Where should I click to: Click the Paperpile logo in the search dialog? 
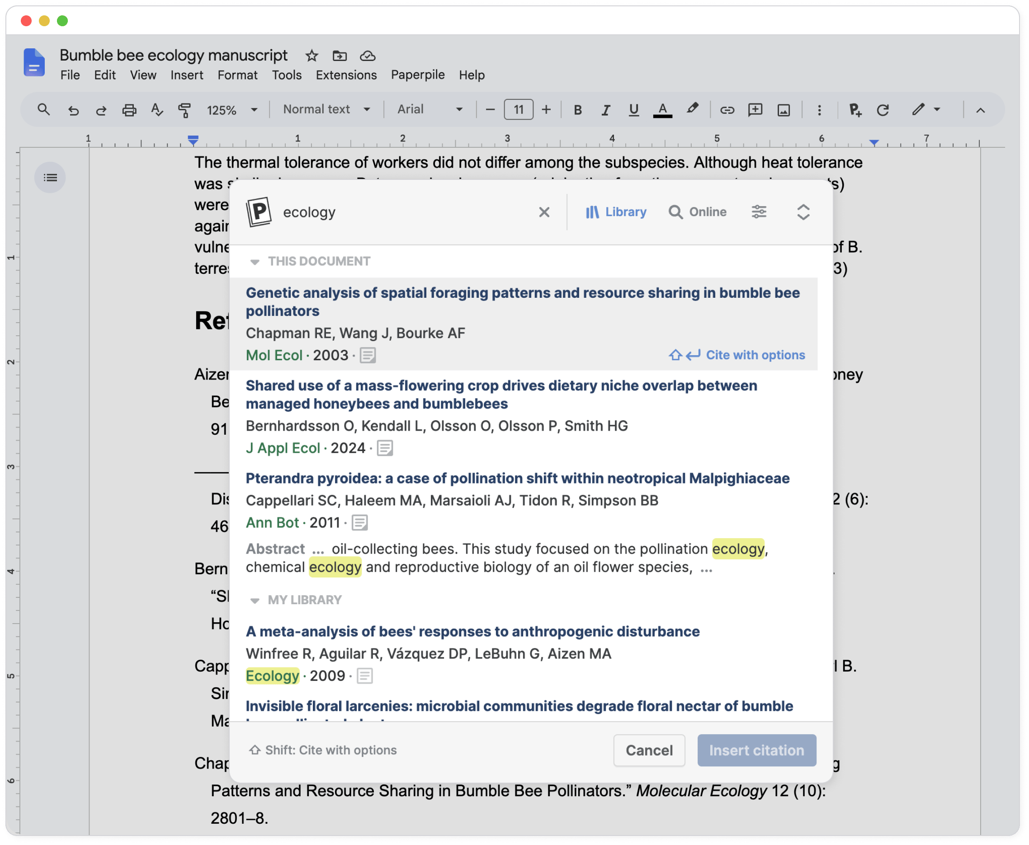259,212
